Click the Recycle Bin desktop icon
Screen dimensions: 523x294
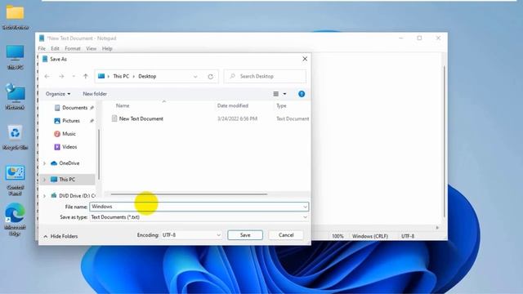click(16, 137)
